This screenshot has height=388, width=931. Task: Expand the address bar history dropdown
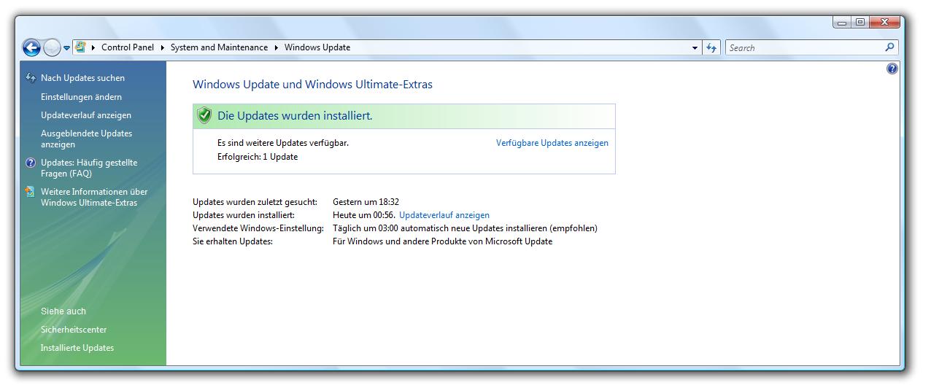click(695, 48)
